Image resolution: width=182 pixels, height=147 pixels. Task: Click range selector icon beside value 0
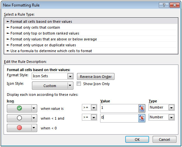[142, 118]
